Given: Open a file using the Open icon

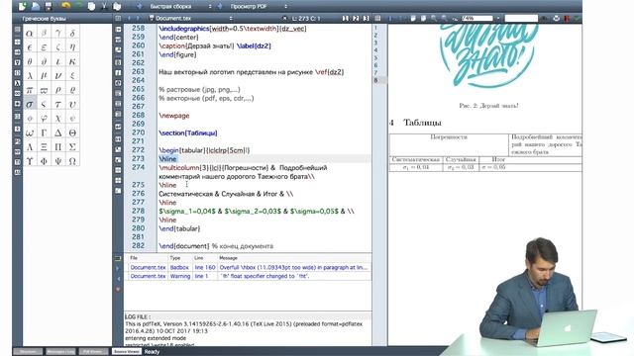Looking at the screenshot, I should tap(36, 6).
